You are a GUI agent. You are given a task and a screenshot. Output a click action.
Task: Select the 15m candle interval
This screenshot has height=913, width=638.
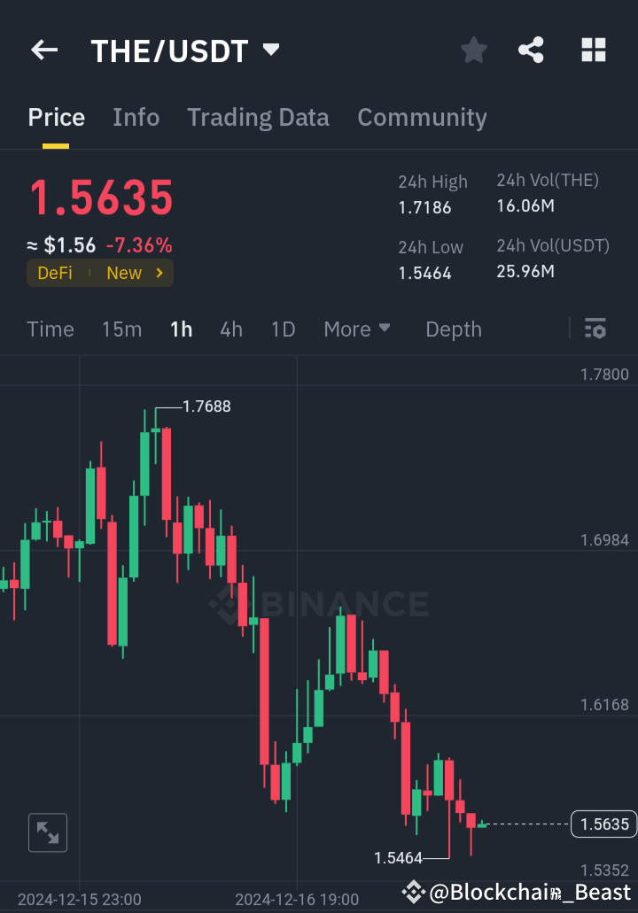click(121, 329)
